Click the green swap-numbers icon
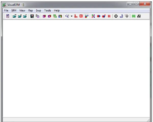This screenshot has width=153, height=122. 55,16
